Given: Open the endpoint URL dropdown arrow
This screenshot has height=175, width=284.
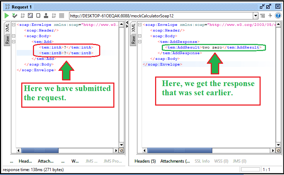Looking at the screenshot, I should click(256, 16).
